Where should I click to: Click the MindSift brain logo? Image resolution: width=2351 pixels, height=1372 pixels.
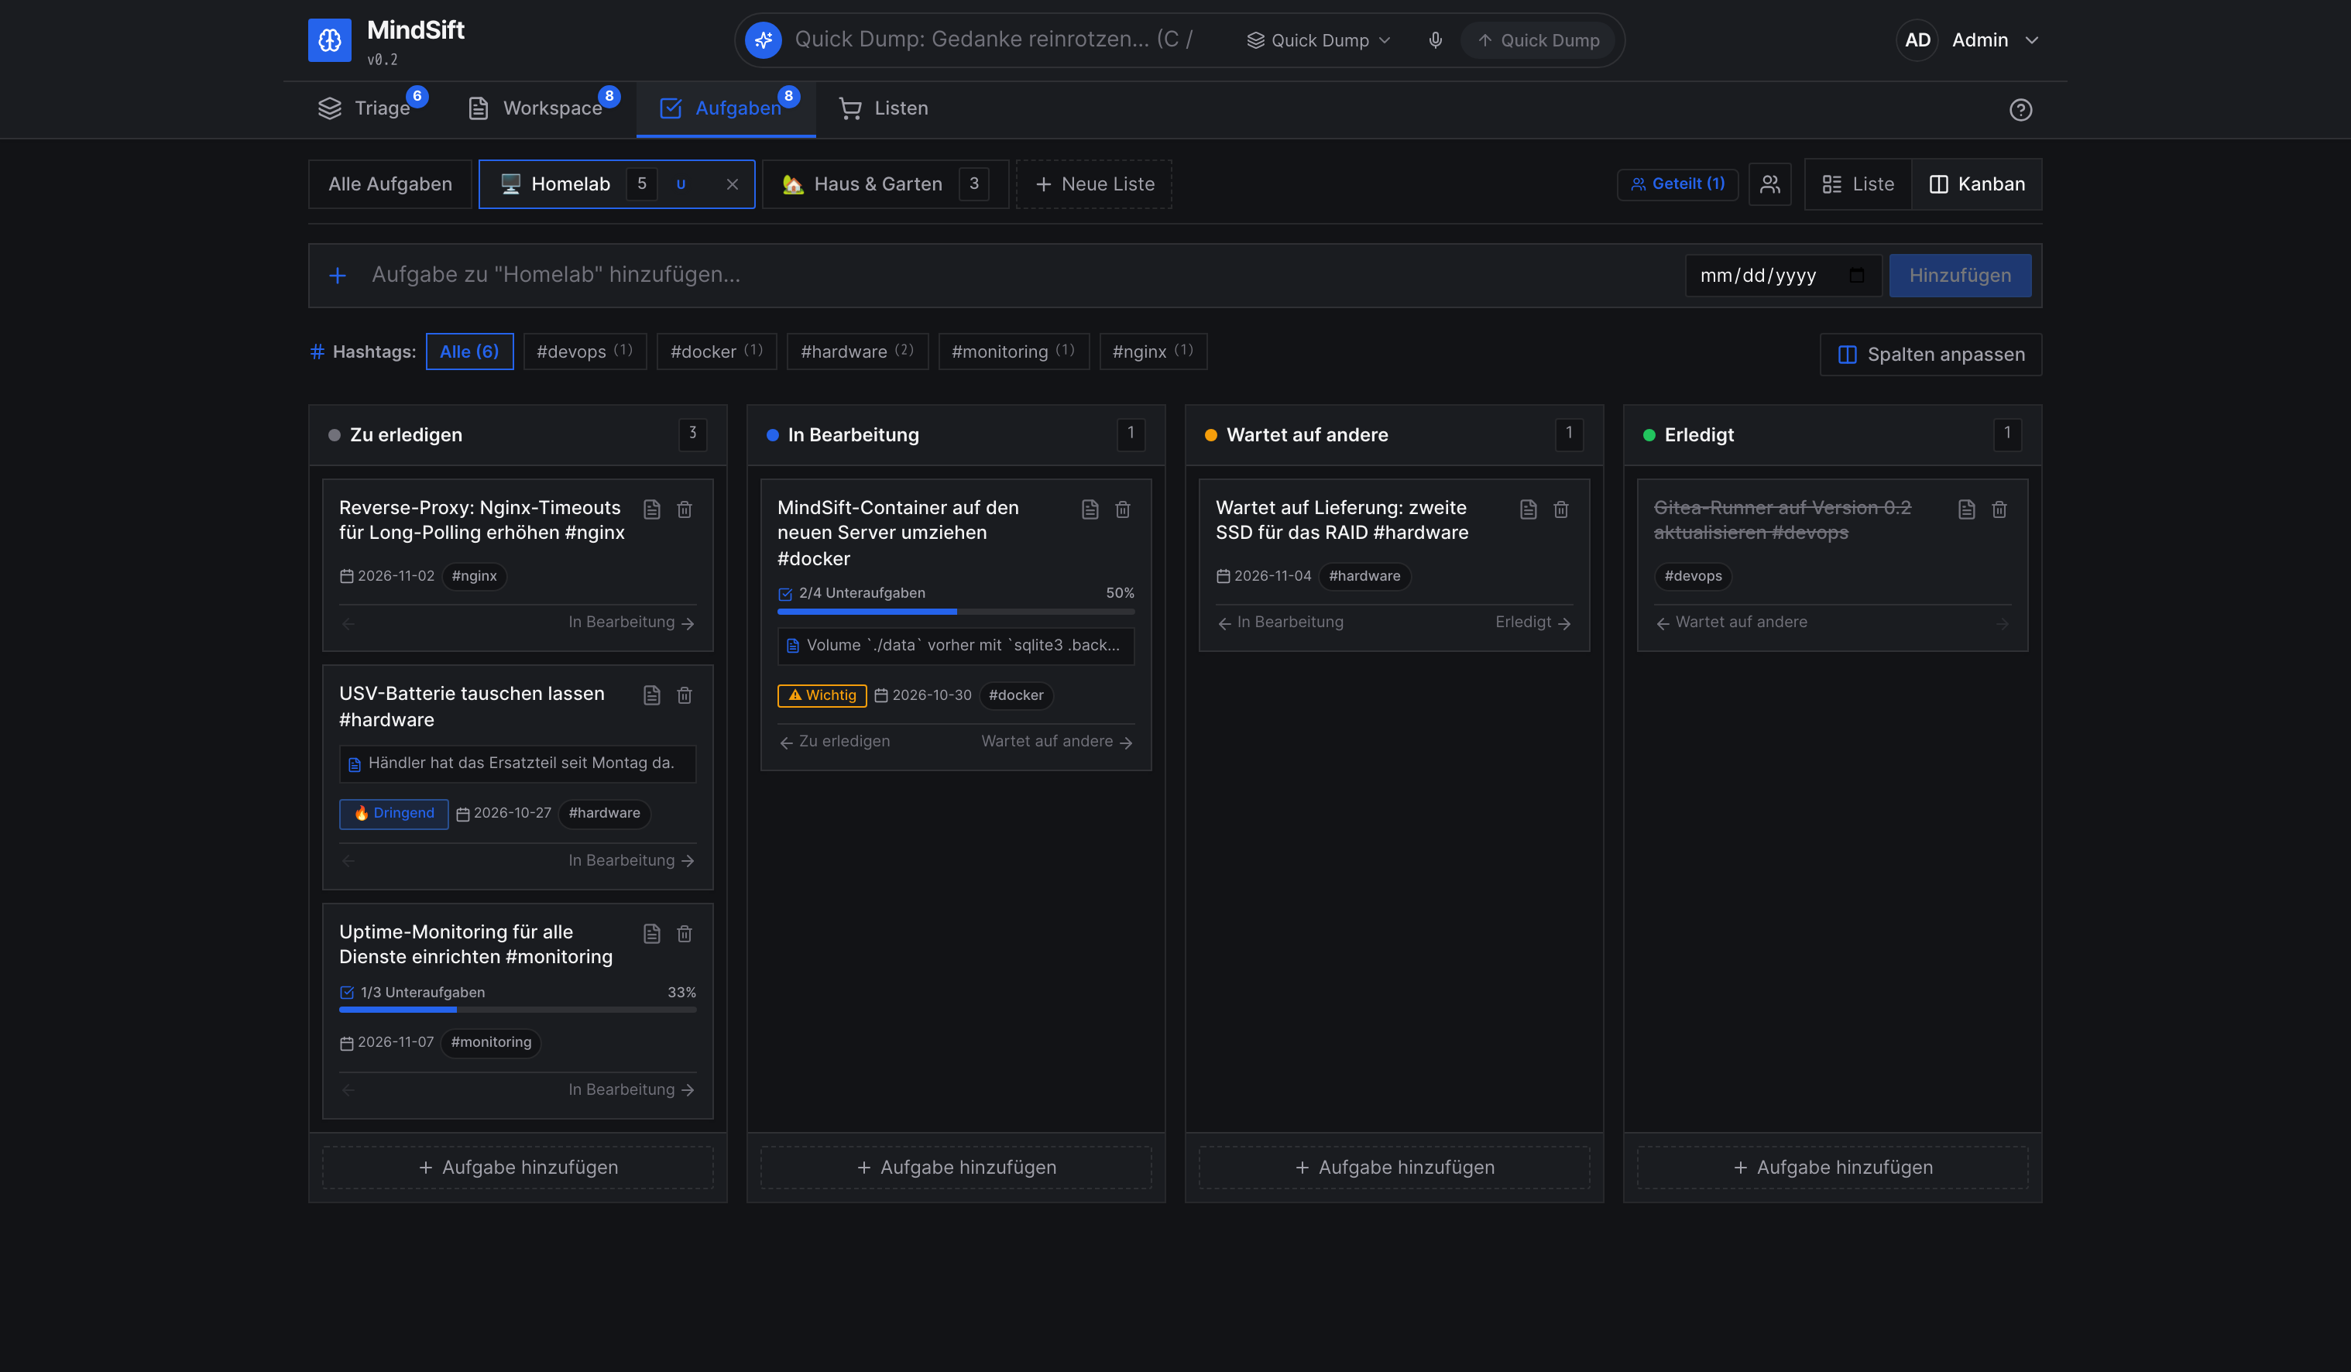click(329, 40)
